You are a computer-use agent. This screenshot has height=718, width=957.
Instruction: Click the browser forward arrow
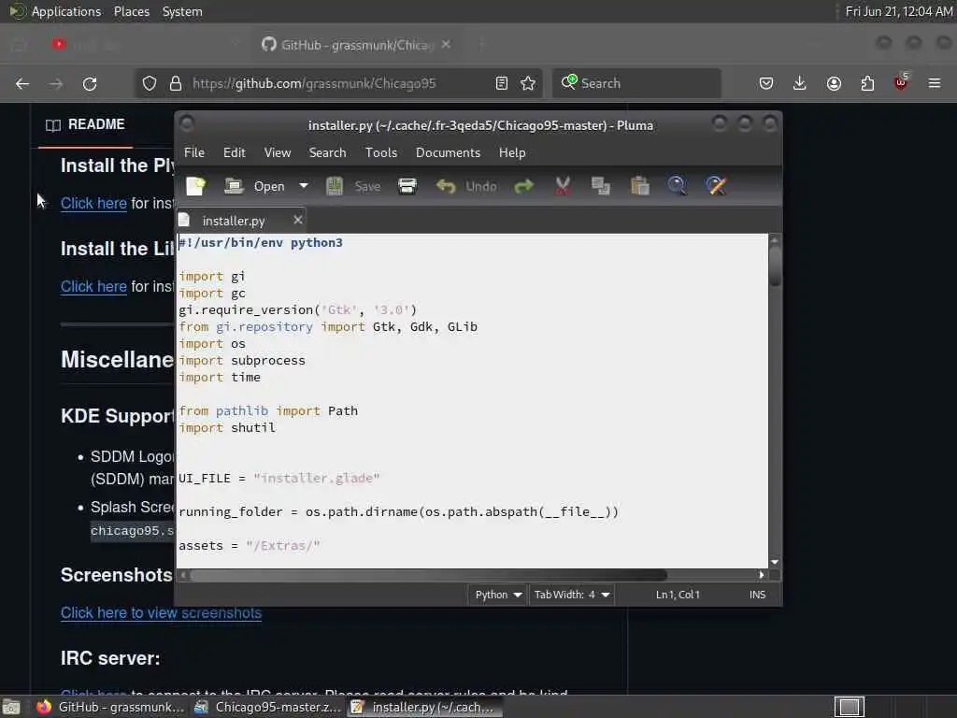click(55, 83)
